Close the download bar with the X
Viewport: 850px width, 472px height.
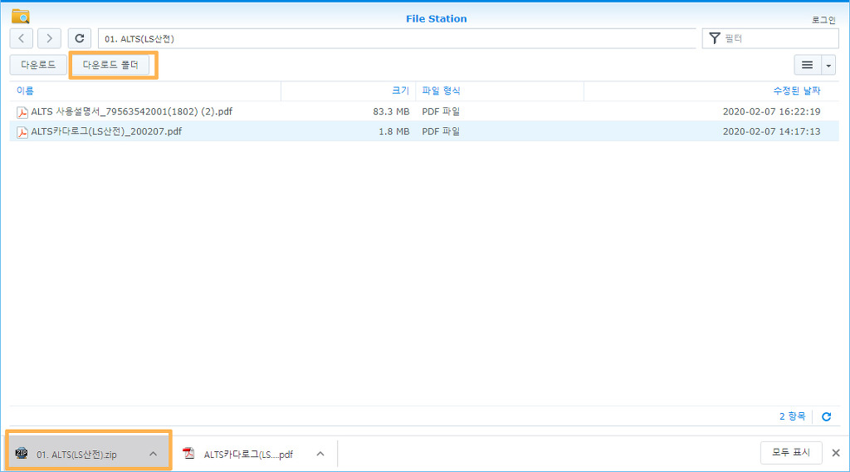[x=836, y=452]
